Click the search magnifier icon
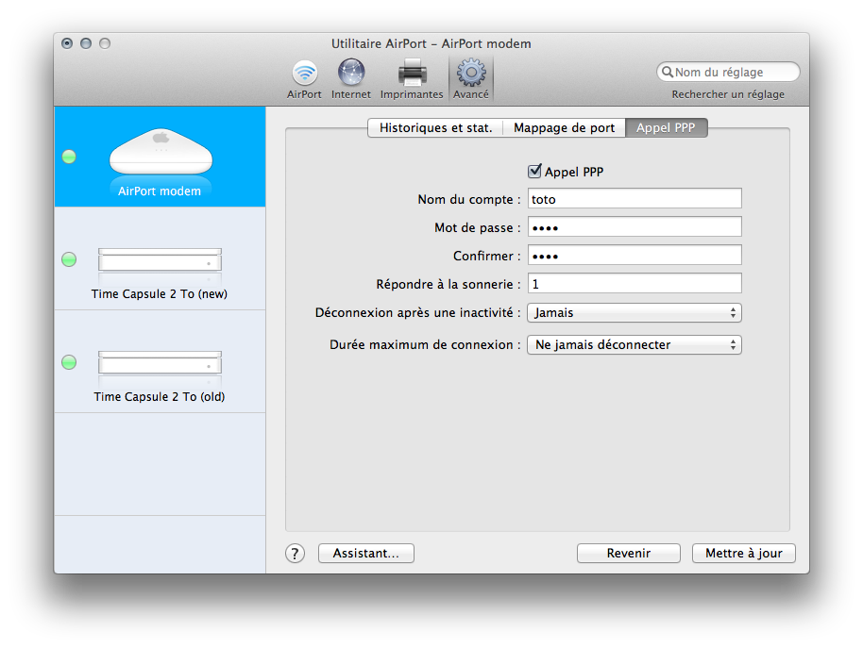863x648 pixels. tap(667, 72)
